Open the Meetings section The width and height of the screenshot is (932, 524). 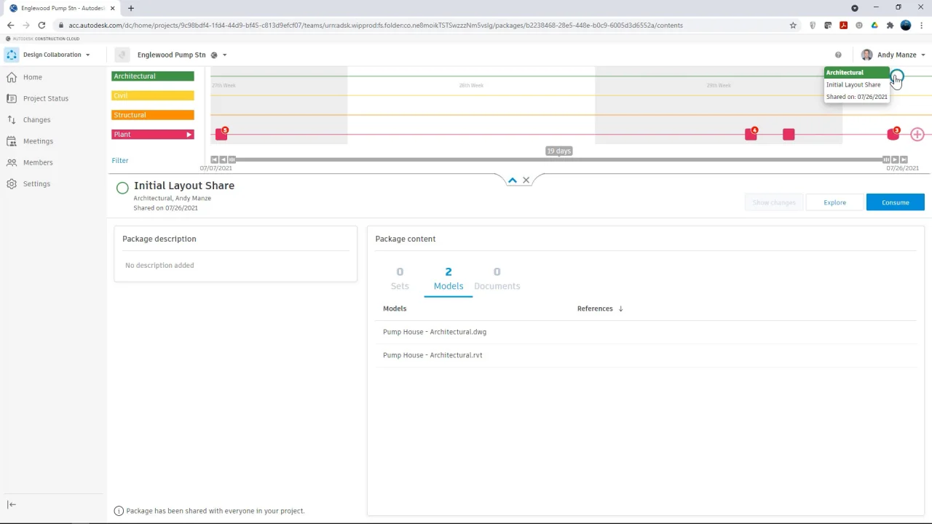pyautogui.click(x=38, y=141)
